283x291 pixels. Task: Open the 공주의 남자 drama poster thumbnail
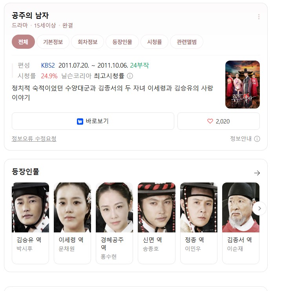(x=243, y=85)
